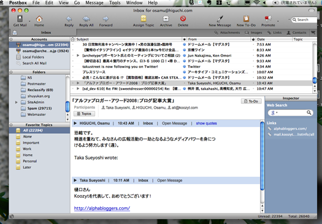Screen dimensions: 322x224
Task: Open the Contacts view
Action: (x=296, y=33)
